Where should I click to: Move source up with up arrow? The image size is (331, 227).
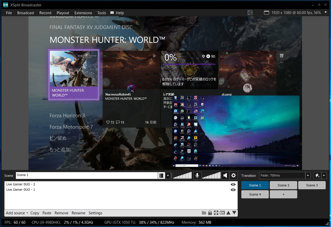pos(228,213)
